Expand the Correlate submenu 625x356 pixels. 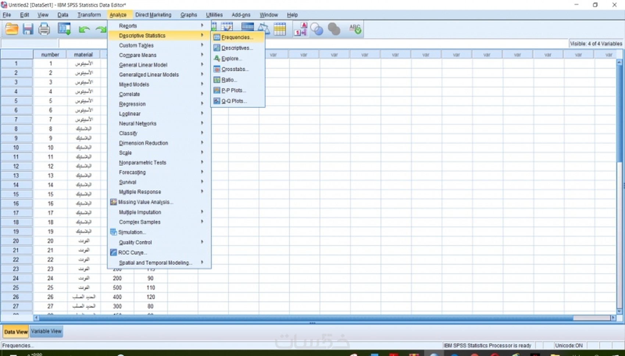click(x=159, y=94)
